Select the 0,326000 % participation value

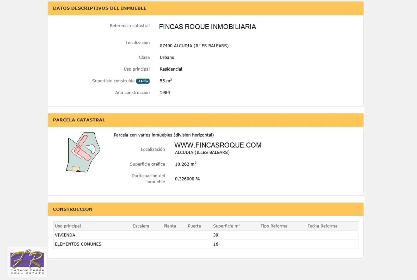tap(188, 179)
